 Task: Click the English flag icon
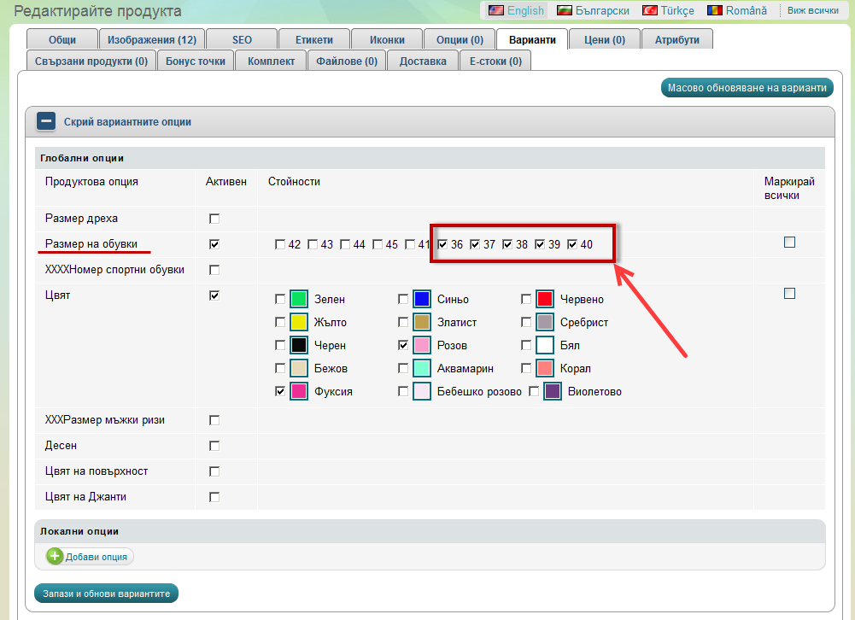[x=495, y=10]
